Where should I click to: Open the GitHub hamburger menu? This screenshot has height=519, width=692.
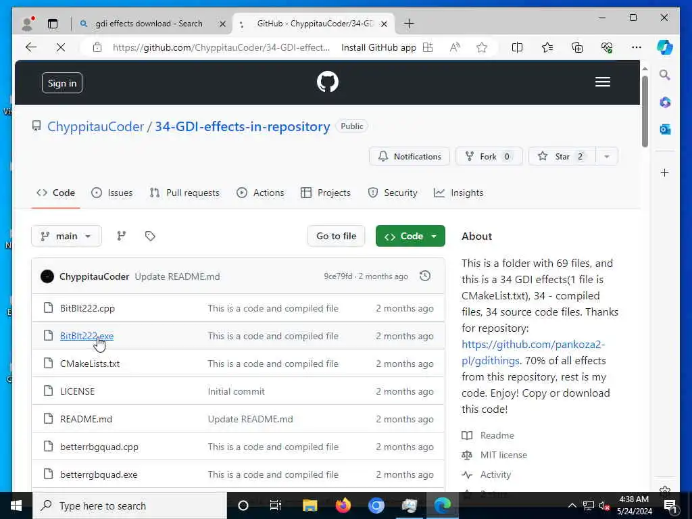click(602, 82)
